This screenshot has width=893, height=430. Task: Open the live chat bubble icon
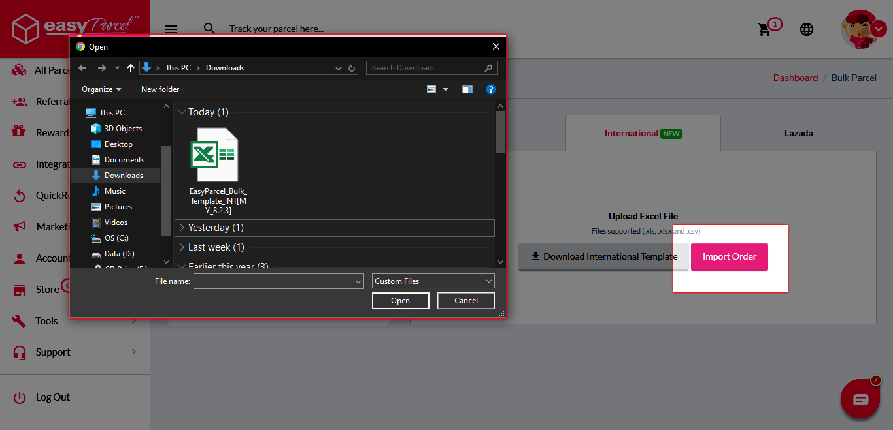click(x=860, y=399)
